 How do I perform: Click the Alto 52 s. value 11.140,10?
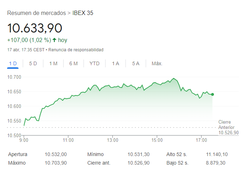coord(217,155)
